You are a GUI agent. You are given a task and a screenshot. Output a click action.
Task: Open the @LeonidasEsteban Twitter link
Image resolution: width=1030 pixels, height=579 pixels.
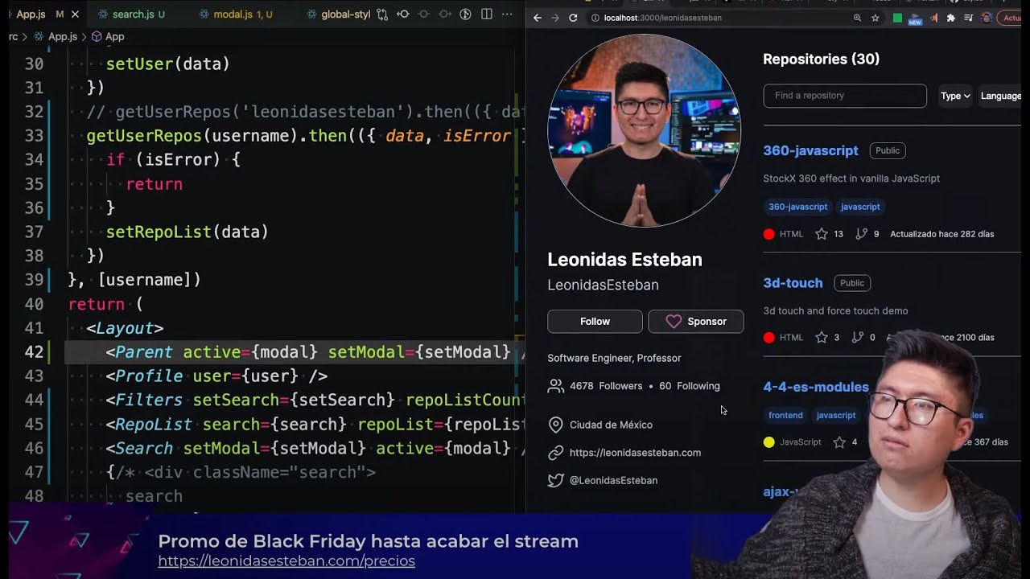[x=613, y=480]
